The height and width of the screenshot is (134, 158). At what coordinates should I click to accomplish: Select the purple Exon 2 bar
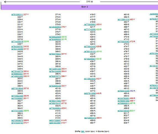coord(80,7)
